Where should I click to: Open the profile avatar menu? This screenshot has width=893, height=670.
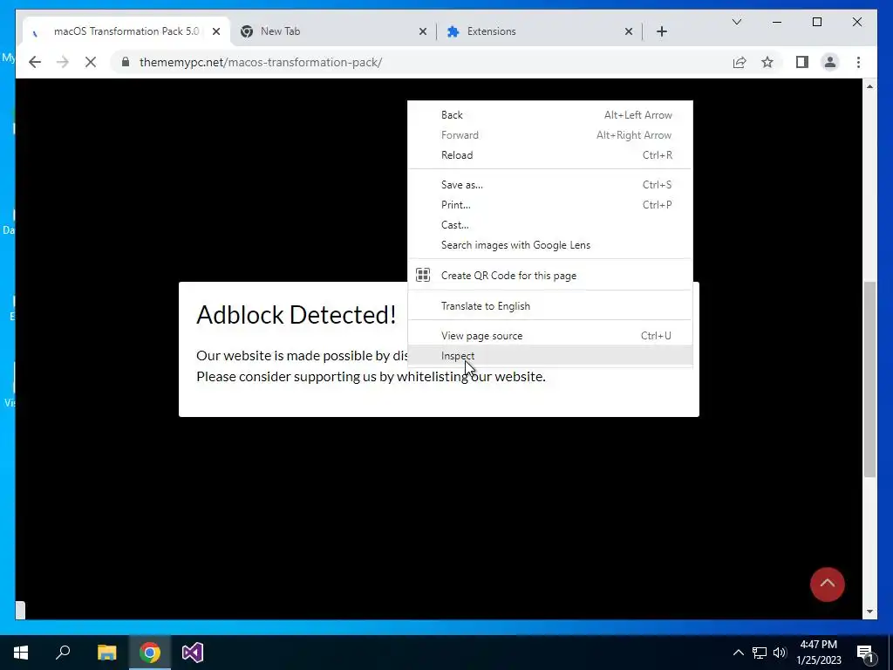[x=830, y=62]
